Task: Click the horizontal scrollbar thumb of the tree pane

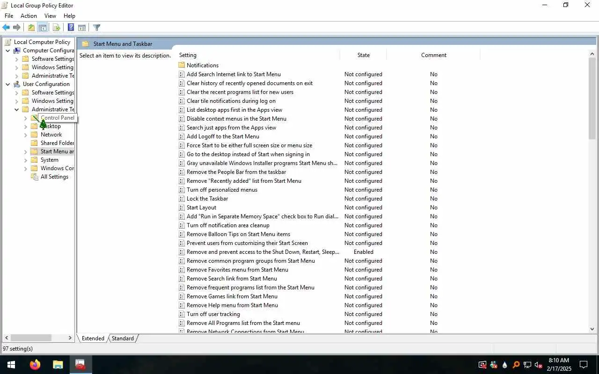Action: pyautogui.click(x=30, y=338)
